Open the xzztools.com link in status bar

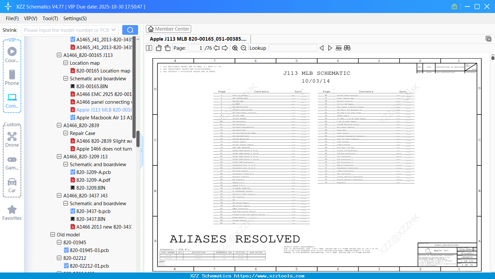pyautogui.click(x=269, y=276)
